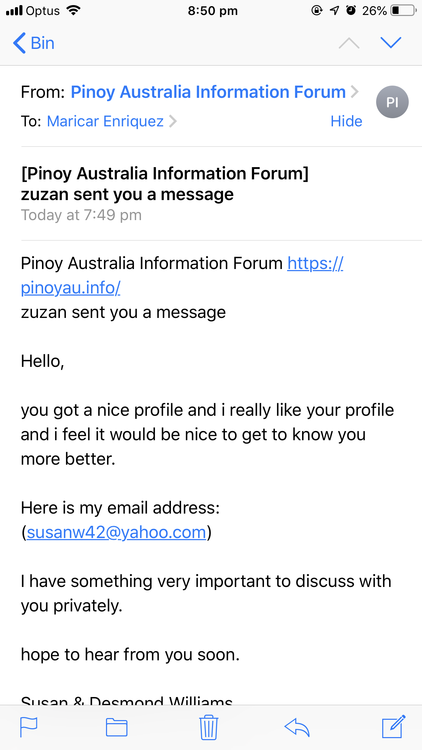Open the move to folder icon
The image size is (422, 750).
pyautogui.click(x=117, y=727)
